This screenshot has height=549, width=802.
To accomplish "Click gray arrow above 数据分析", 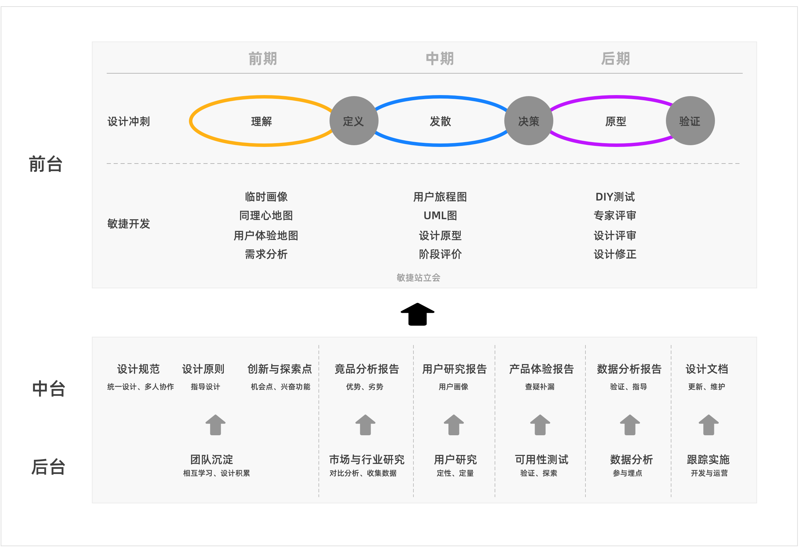I will coord(630,425).
